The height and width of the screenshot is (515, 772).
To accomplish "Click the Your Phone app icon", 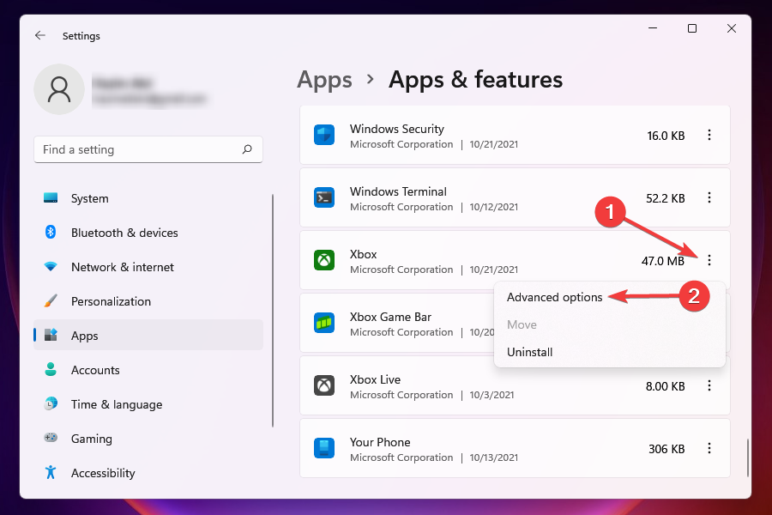I will tap(324, 448).
